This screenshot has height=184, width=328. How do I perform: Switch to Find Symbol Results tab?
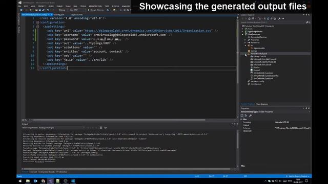click(47, 172)
